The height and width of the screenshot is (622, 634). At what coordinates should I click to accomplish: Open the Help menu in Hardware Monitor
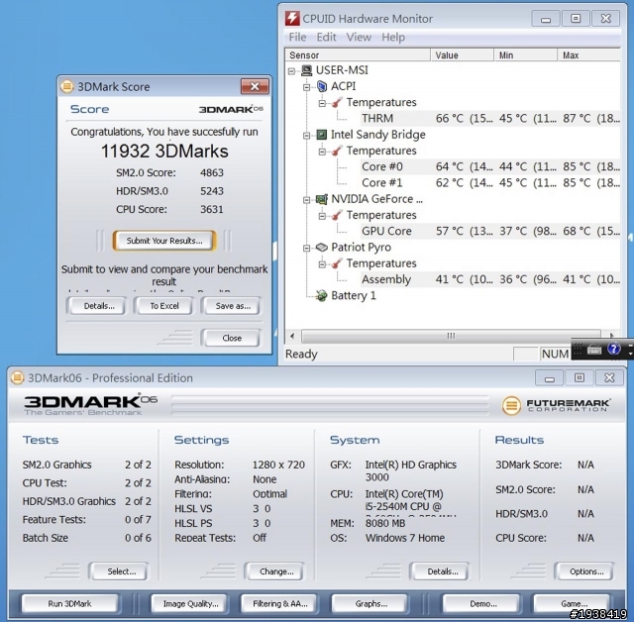(x=393, y=38)
